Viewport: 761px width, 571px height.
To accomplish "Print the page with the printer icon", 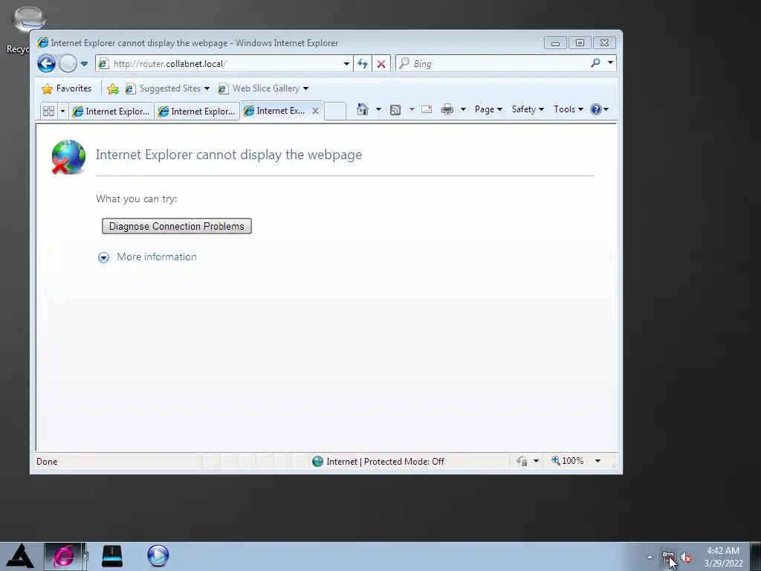I will tap(447, 110).
